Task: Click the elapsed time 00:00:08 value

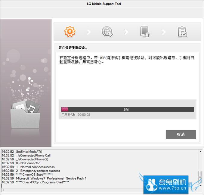Action: click(84, 115)
